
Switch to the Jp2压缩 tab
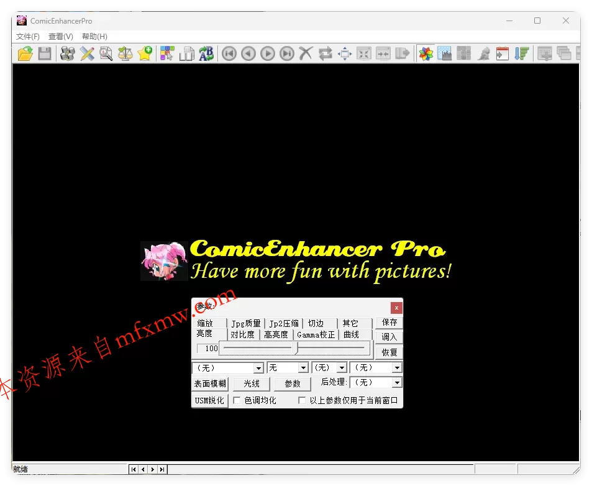coord(284,323)
